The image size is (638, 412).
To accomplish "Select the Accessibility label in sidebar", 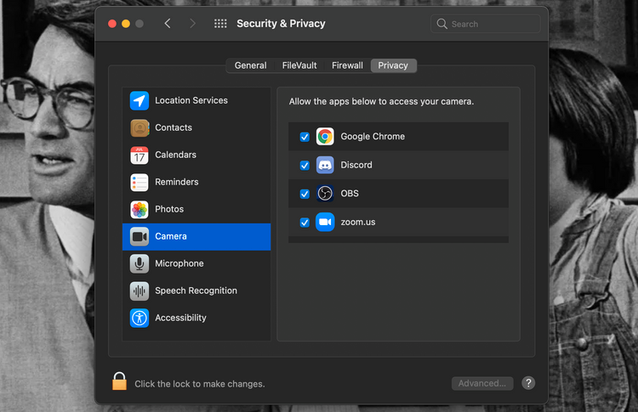I will (x=180, y=318).
